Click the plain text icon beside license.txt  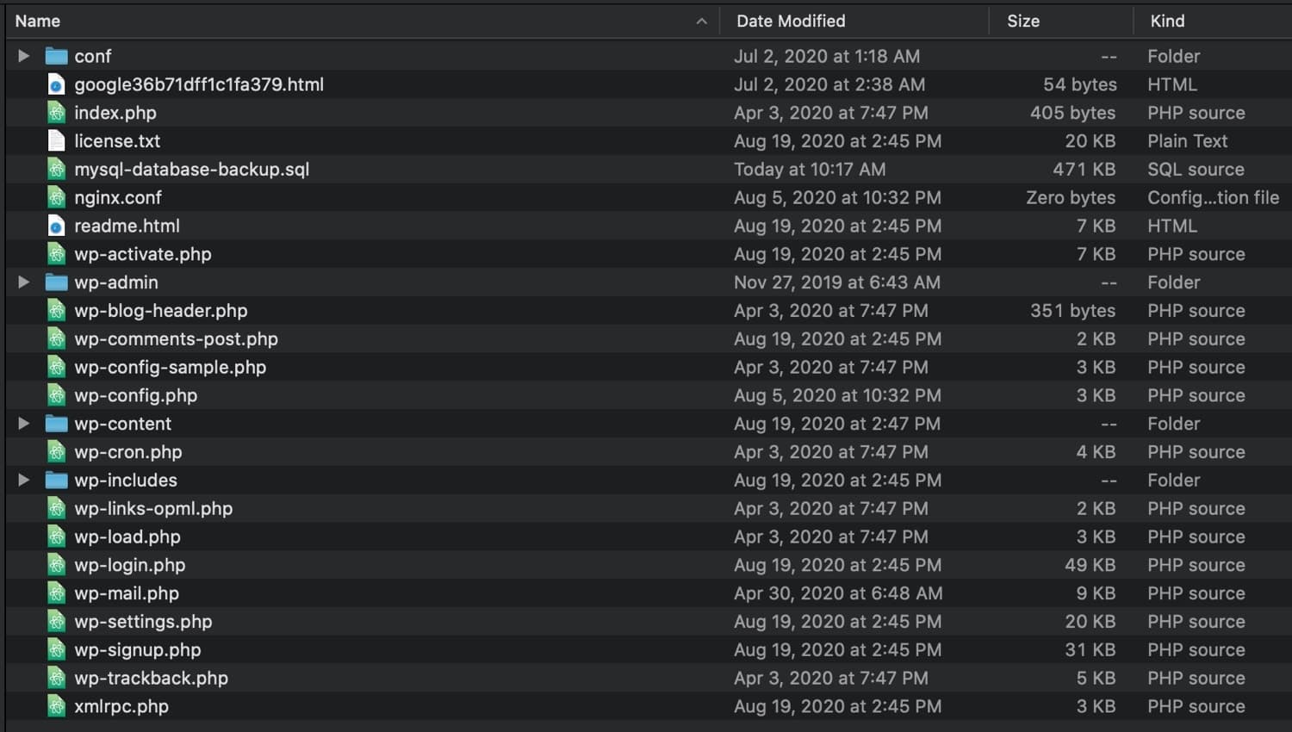click(x=57, y=141)
